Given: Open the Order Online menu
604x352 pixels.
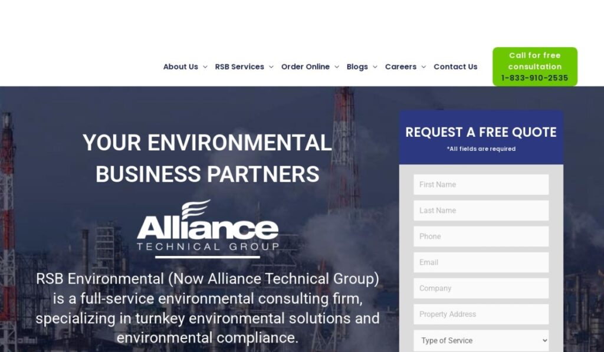Looking at the screenshot, I should point(305,67).
